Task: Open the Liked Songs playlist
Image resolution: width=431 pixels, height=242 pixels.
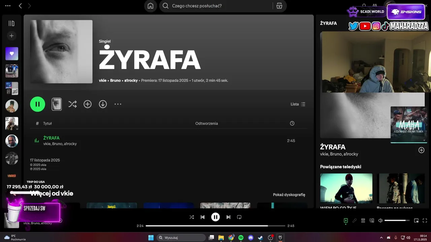Action: [12, 53]
